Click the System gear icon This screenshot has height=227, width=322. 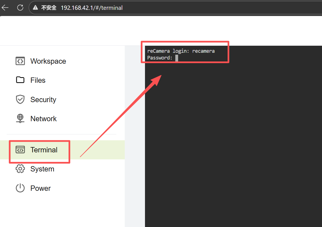click(x=20, y=169)
